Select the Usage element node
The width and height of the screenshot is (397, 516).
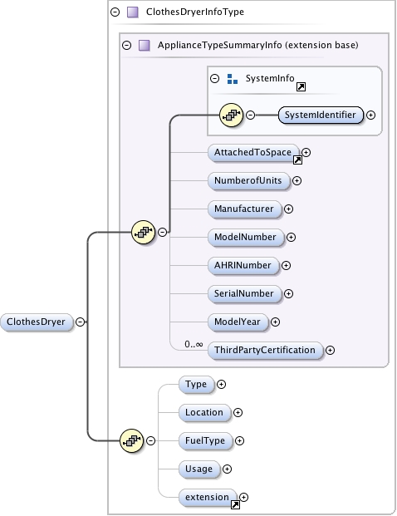(x=199, y=469)
